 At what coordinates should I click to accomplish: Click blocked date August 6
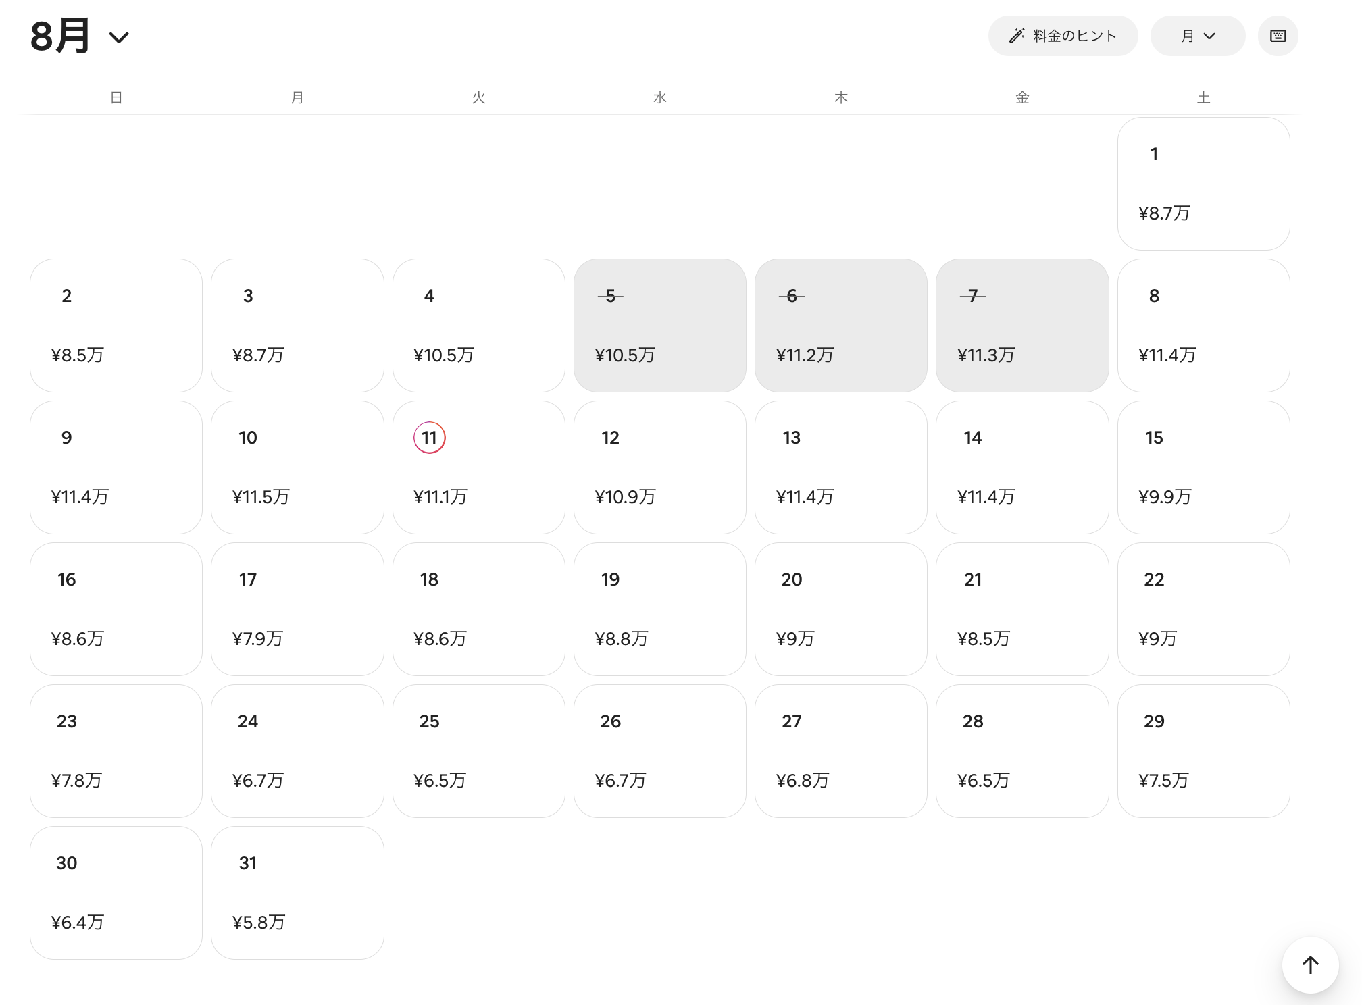tap(840, 325)
